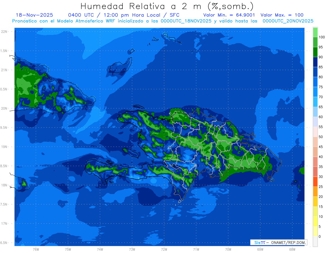Click the '74W' longitude label

(100, 249)
